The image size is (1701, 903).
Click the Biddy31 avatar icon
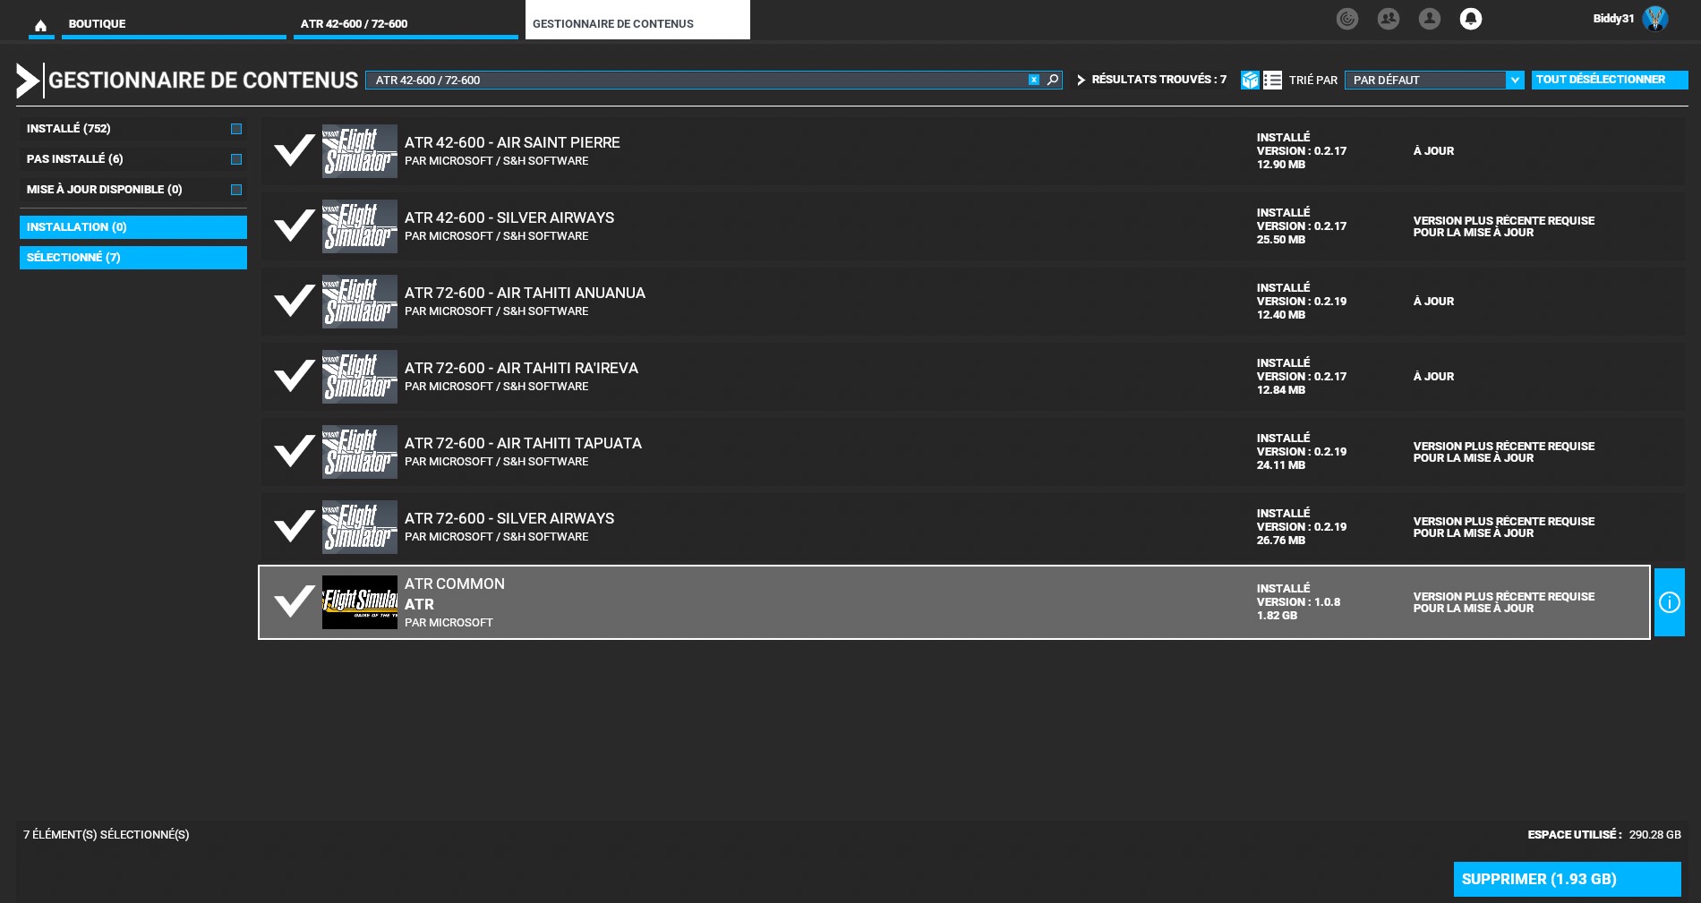pos(1655,19)
